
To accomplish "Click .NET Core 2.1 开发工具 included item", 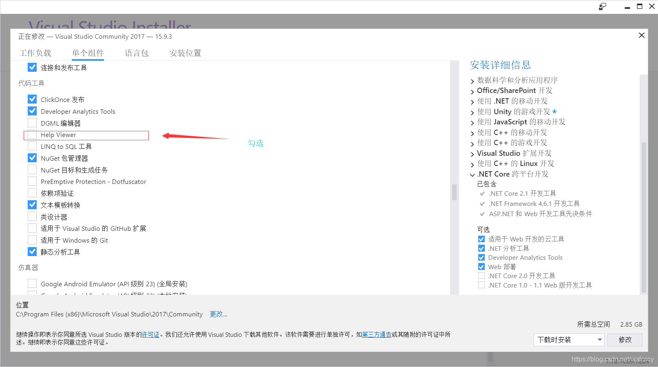I will click(522, 193).
